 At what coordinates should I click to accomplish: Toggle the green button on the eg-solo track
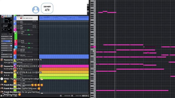pos(29,43)
